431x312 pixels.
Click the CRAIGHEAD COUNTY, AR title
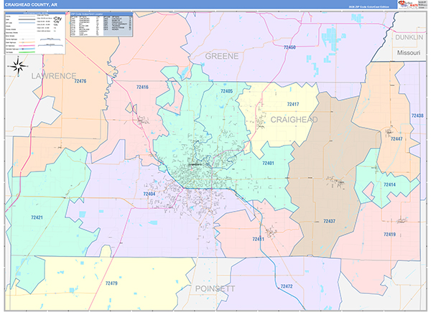pyautogui.click(x=30, y=4)
